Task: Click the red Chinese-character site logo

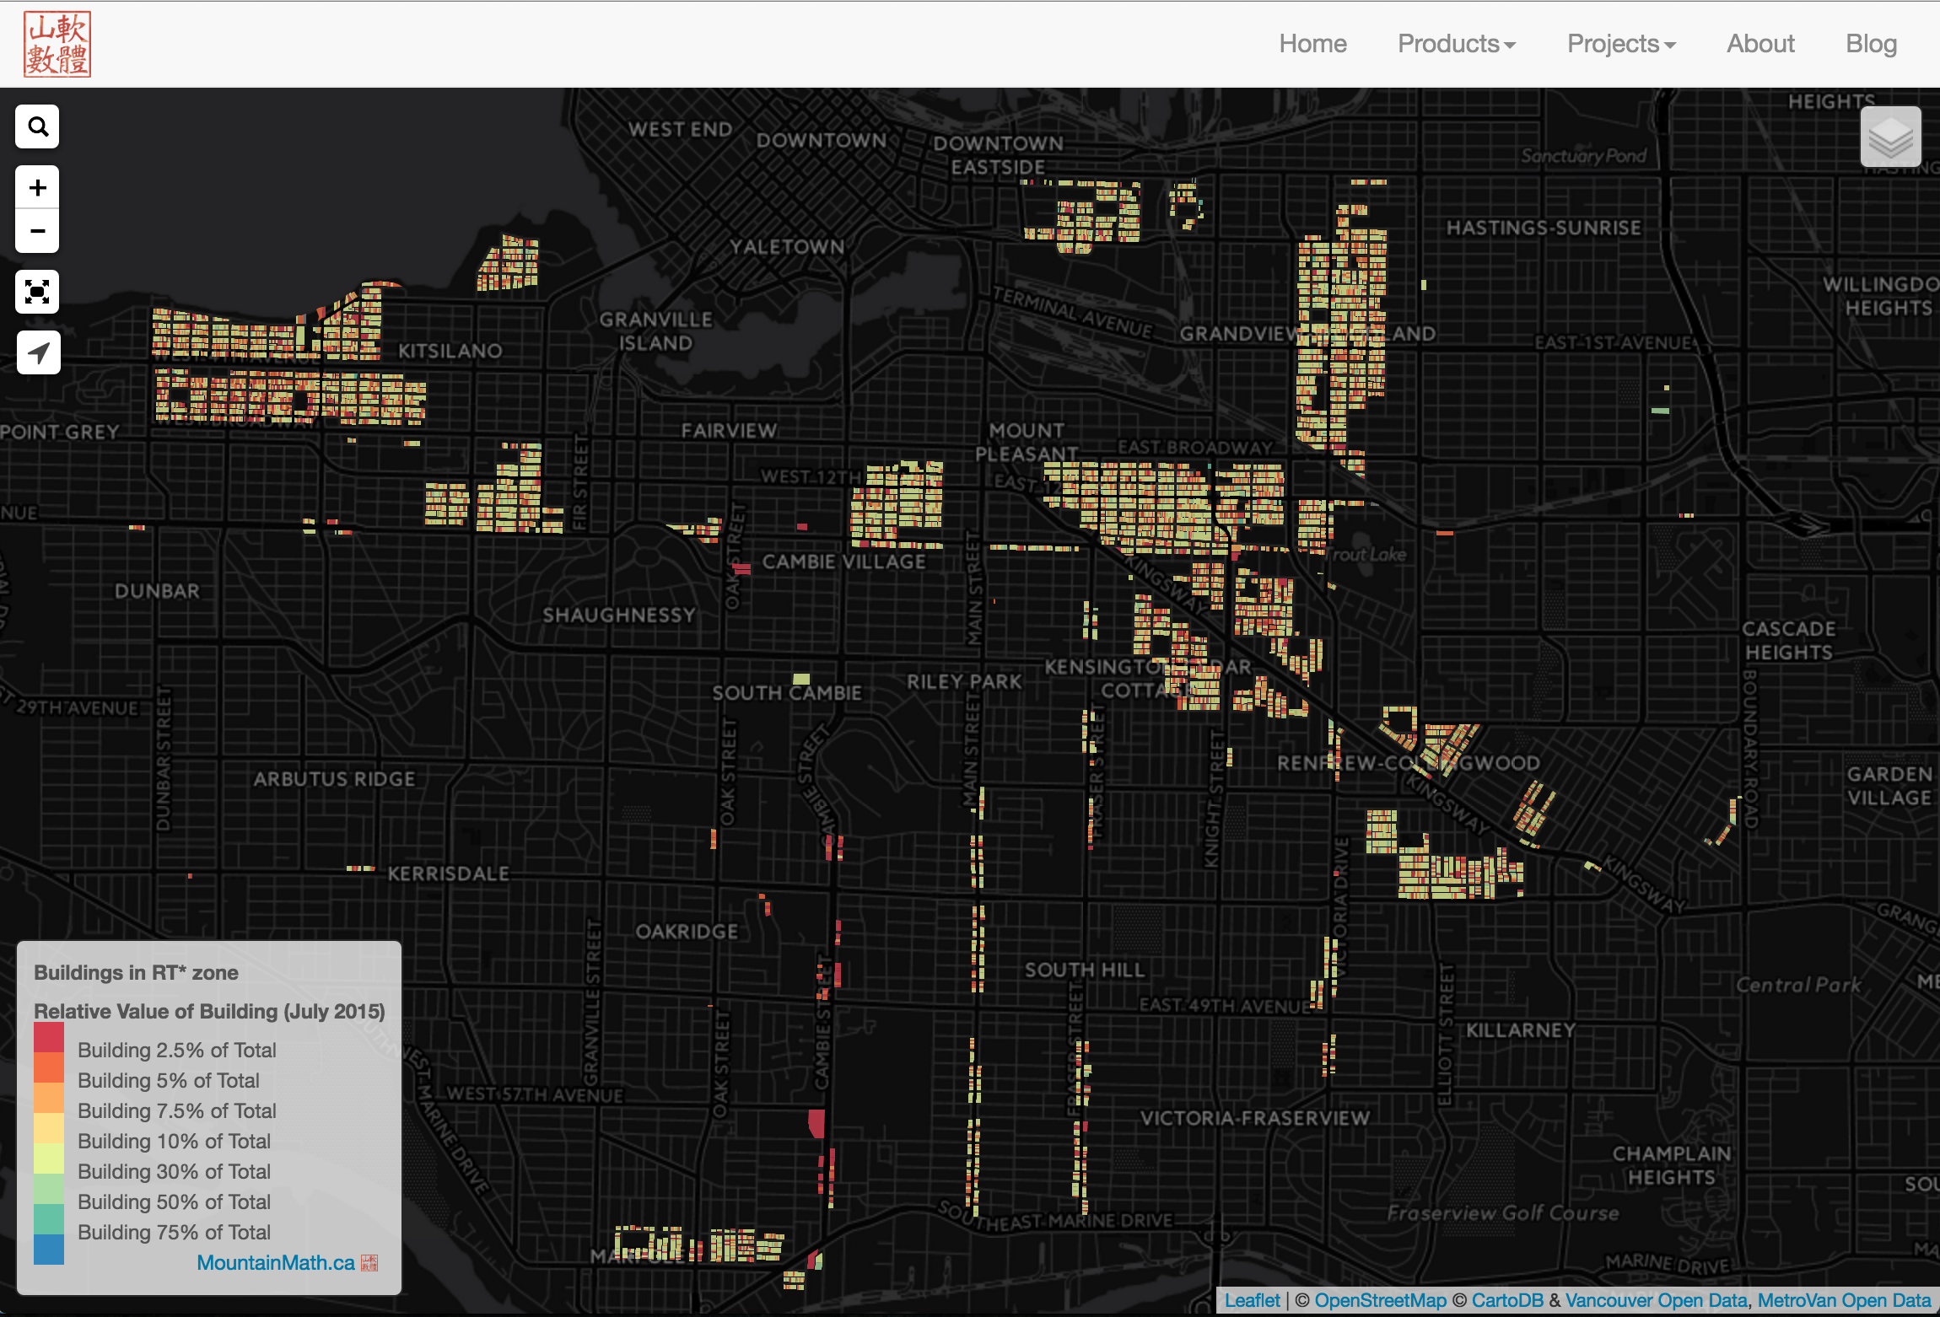Action: tap(57, 44)
